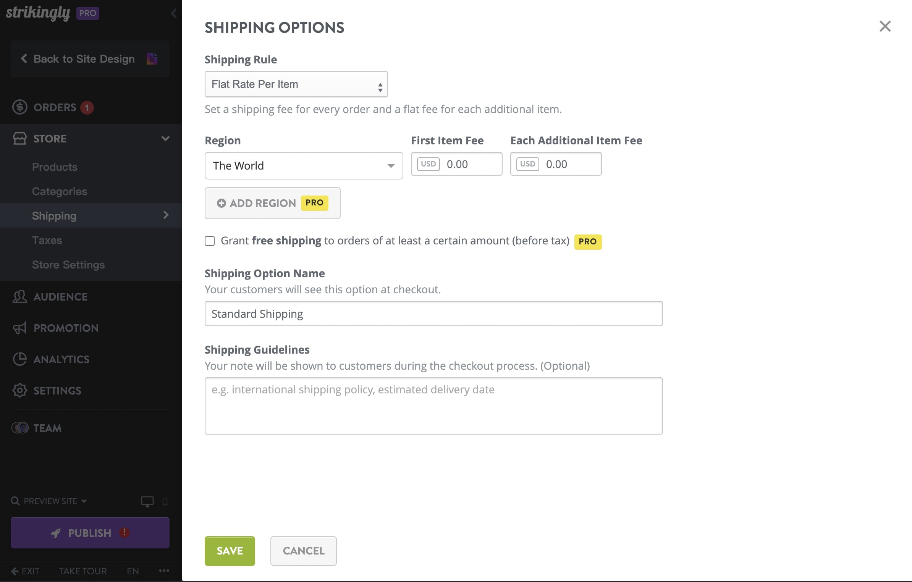Open the EN language menu

point(133,571)
